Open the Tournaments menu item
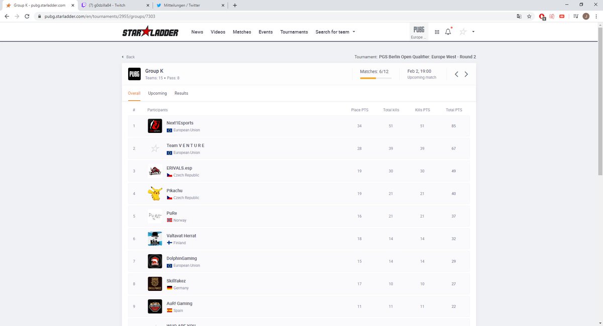Screen dimensions: 603x326 click(x=294, y=32)
